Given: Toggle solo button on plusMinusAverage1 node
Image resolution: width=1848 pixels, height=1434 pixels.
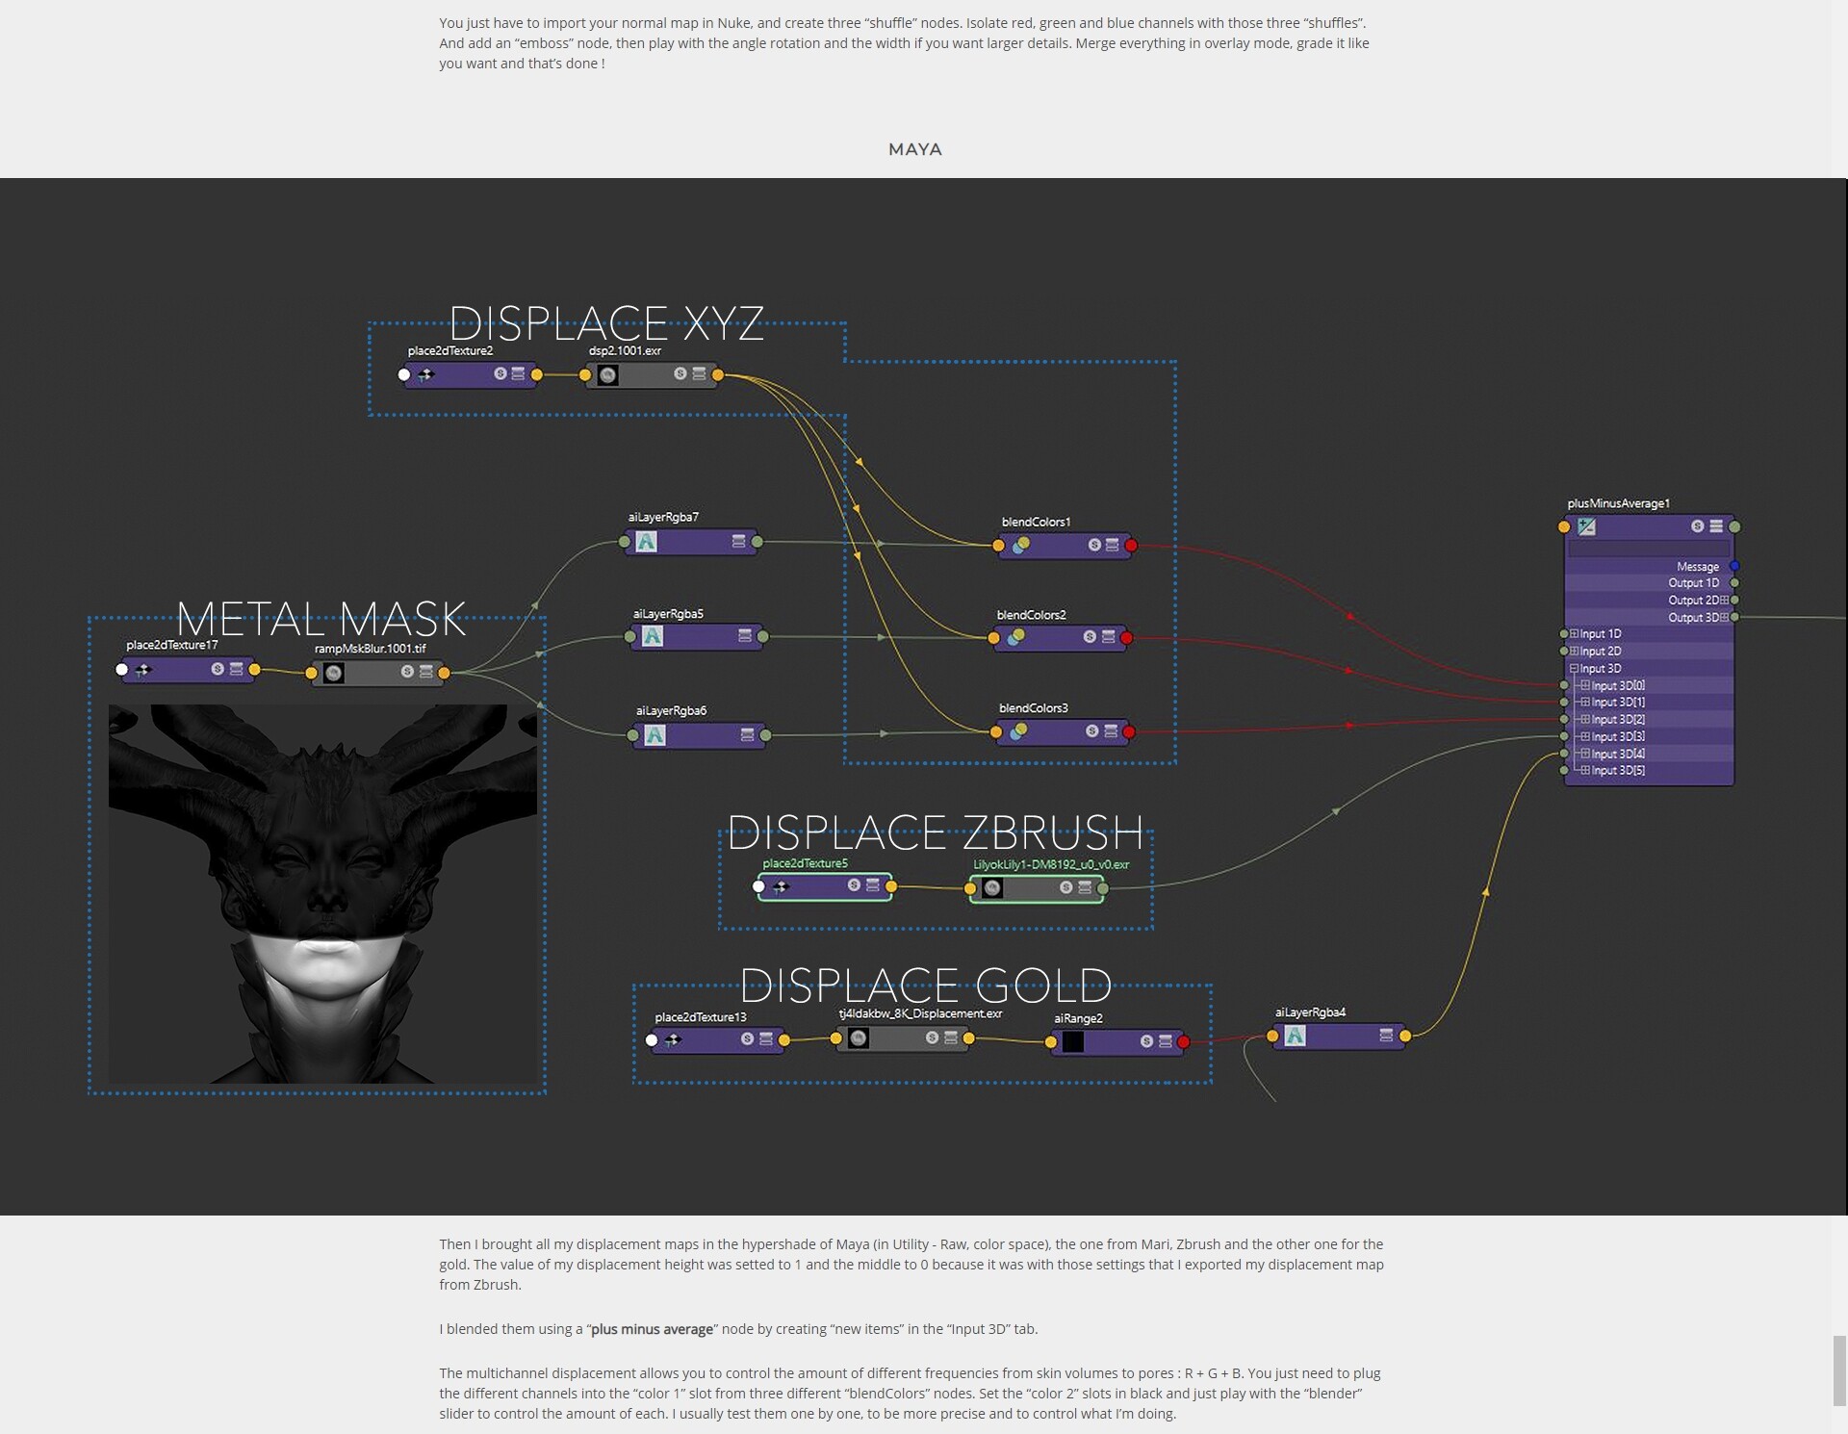Looking at the screenshot, I should (x=1697, y=526).
